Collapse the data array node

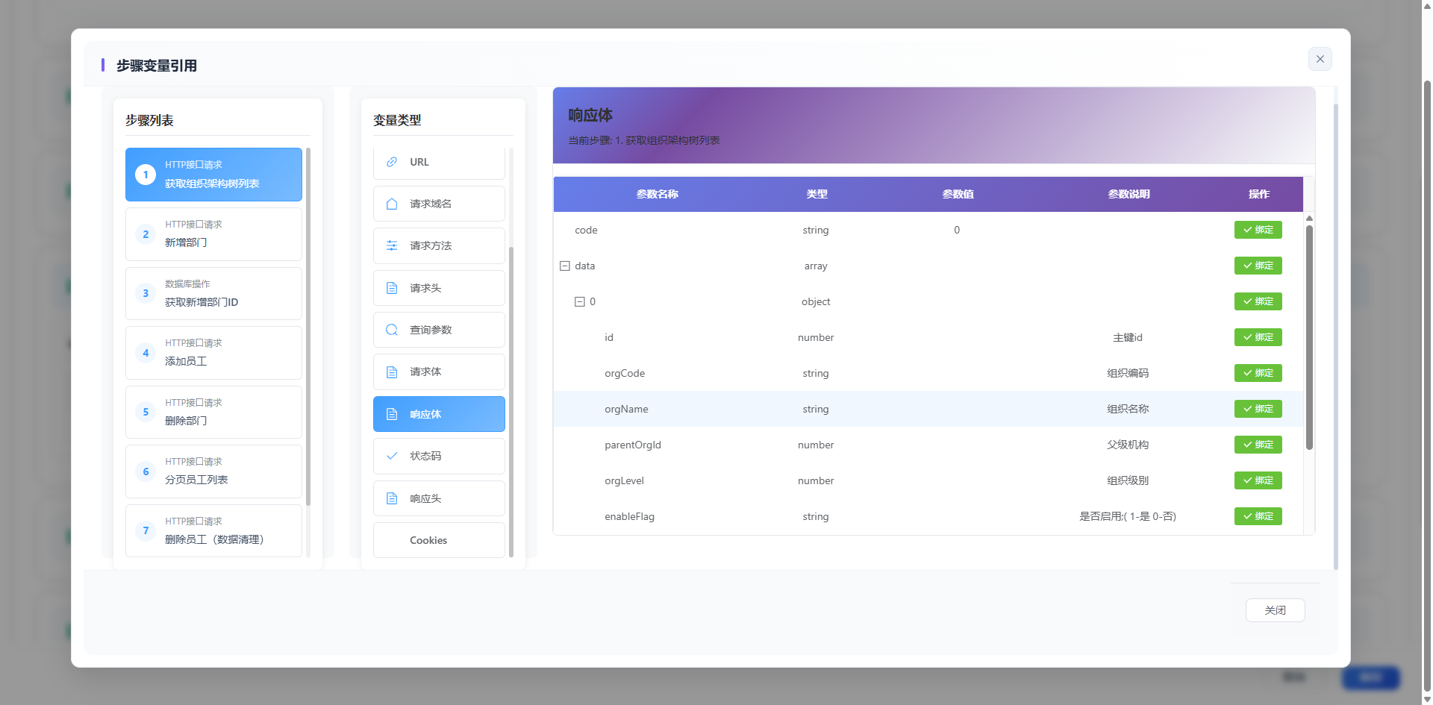(x=565, y=266)
